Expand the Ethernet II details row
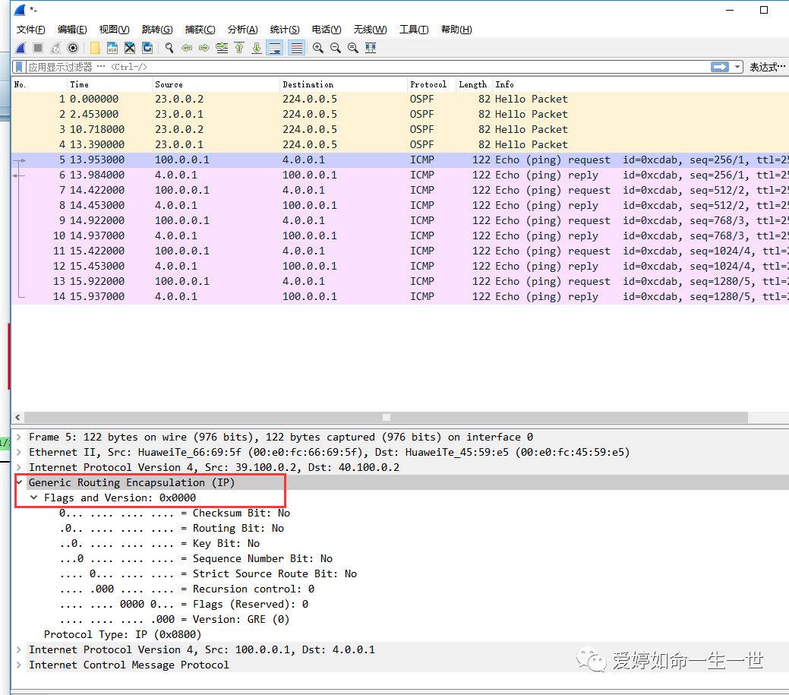This screenshot has width=789, height=695. point(19,452)
